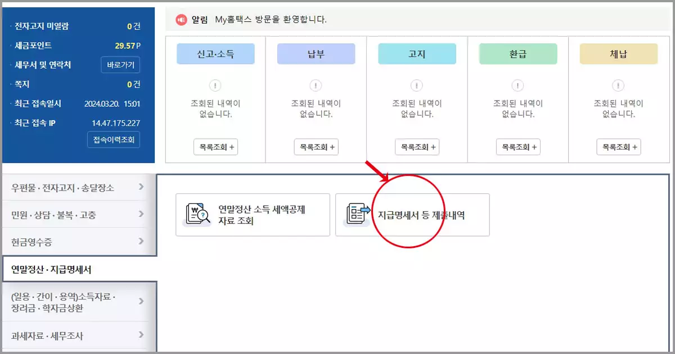Click the exclamation icon in the 체납 section
This screenshot has width=675, height=354.
(618, 85)
